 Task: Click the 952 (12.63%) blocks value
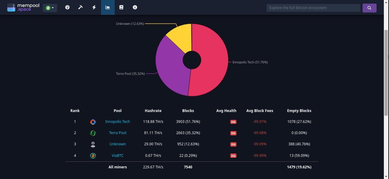(x=188, y=144)
